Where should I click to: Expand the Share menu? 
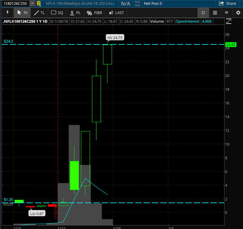[227, 3]
